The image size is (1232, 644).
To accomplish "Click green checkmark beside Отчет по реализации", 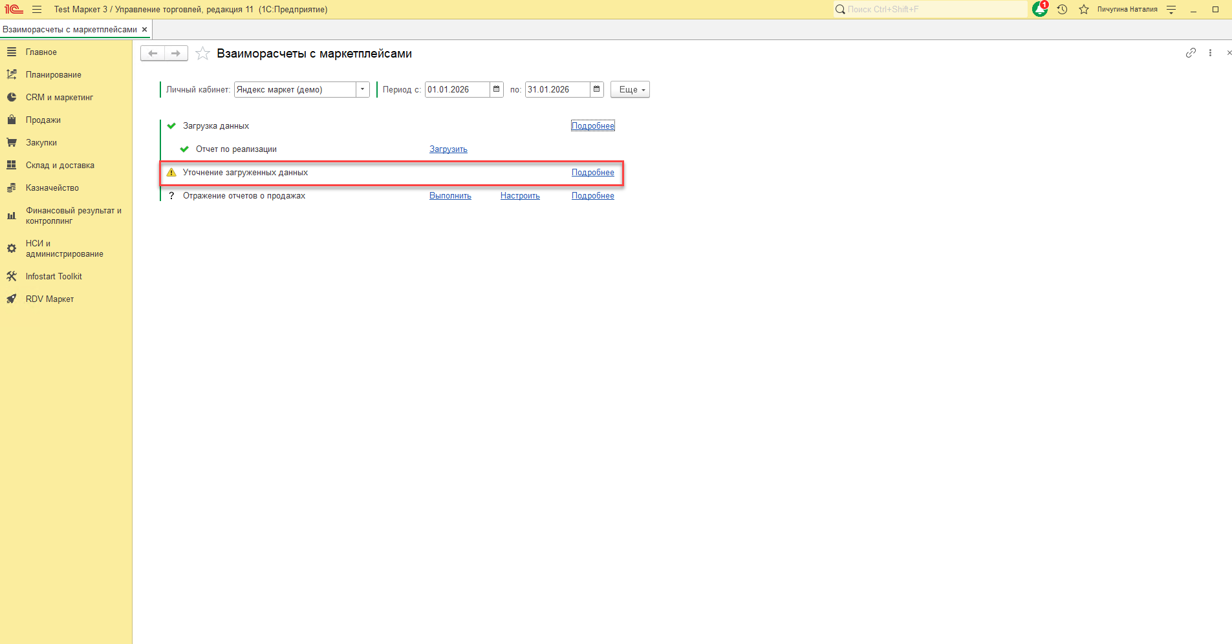I will [x=184, y=149].
